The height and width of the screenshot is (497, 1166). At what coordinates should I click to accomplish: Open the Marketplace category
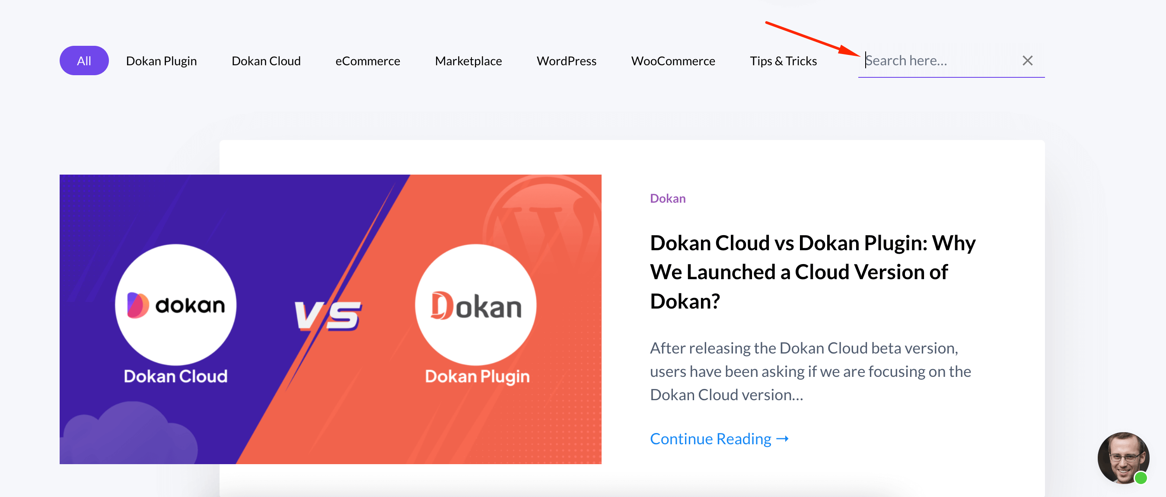(468, 61)
